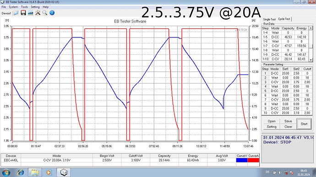This screenshot has height=177, width=316.
Task: Click the EBC-A40L device cell
Action: (x=11, y=160)
